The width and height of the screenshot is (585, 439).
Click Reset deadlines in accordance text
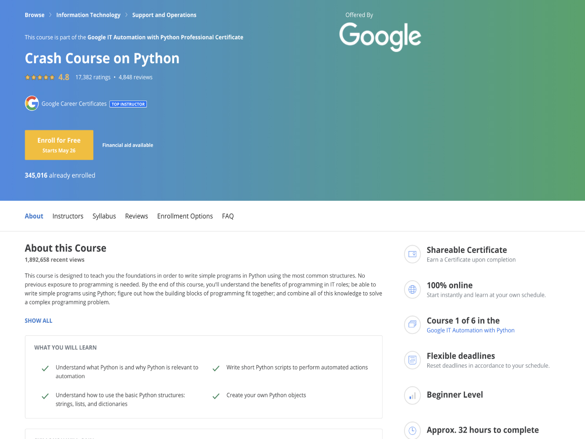488,366
